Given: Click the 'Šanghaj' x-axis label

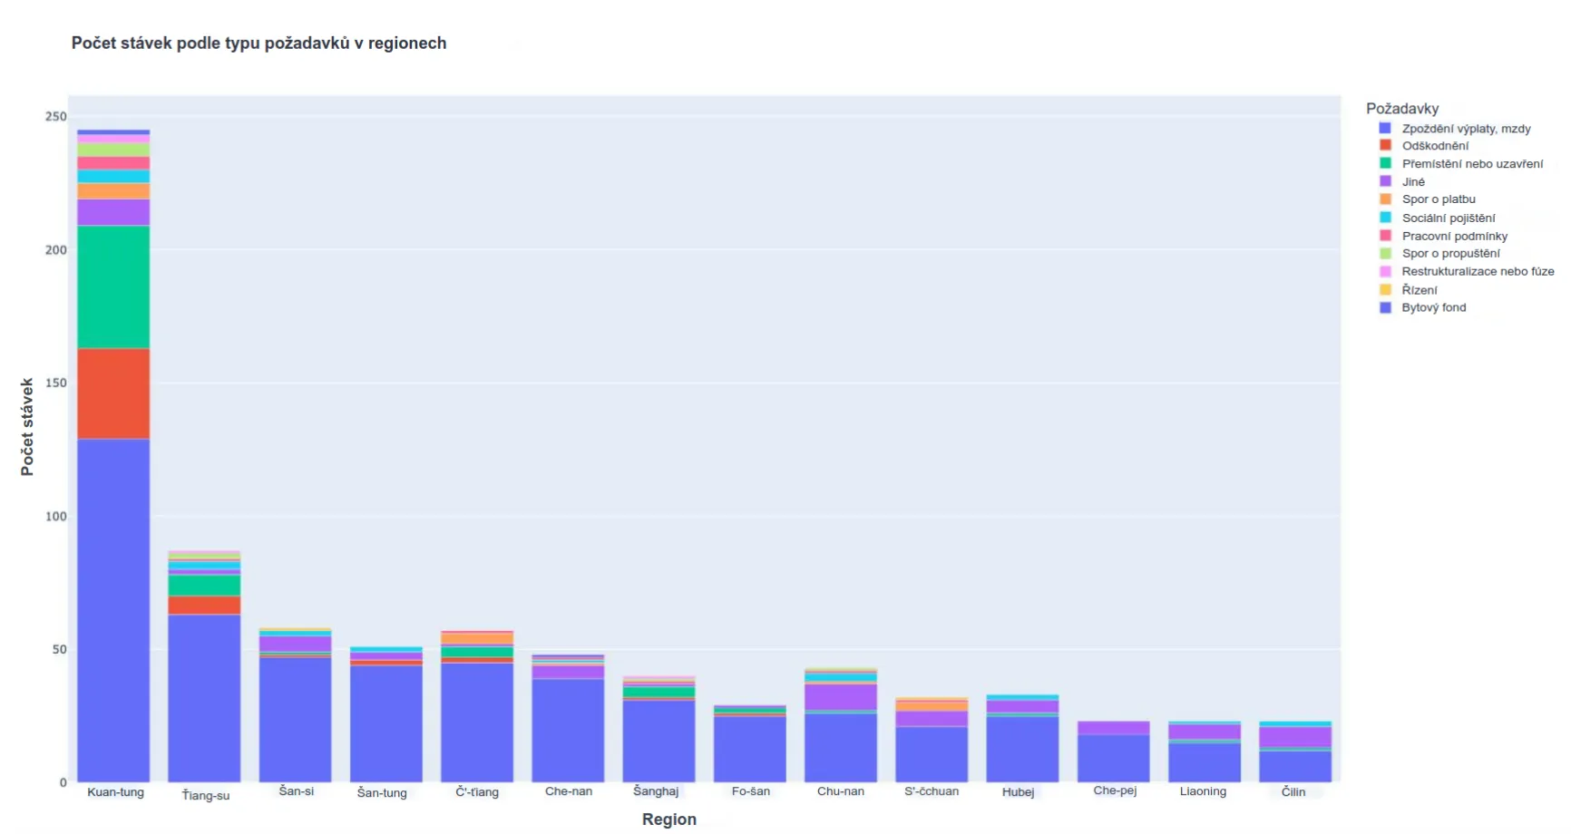Looking at the screenshot, I should (x=656, y=791).
